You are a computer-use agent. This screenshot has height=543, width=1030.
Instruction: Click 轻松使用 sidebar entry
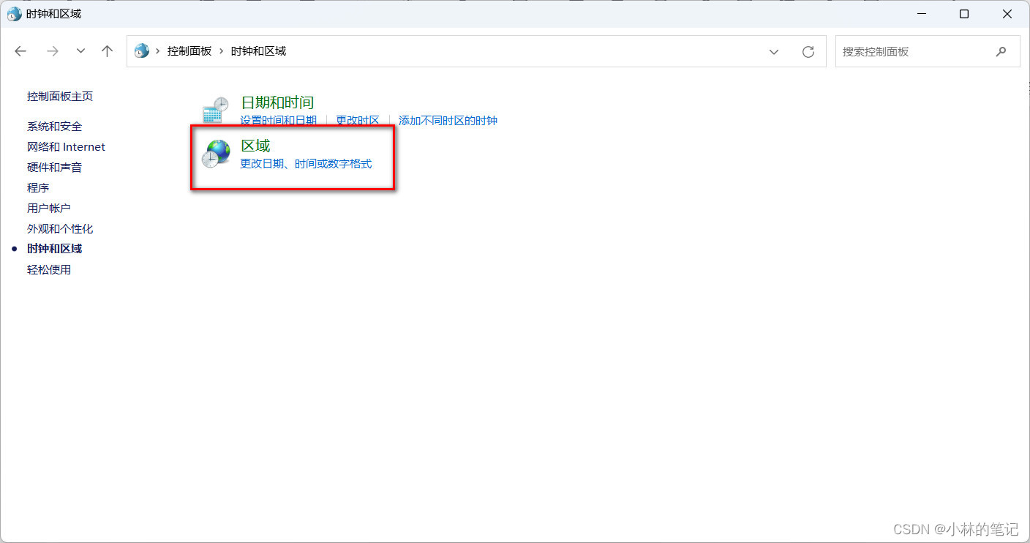tap(49, 269)
